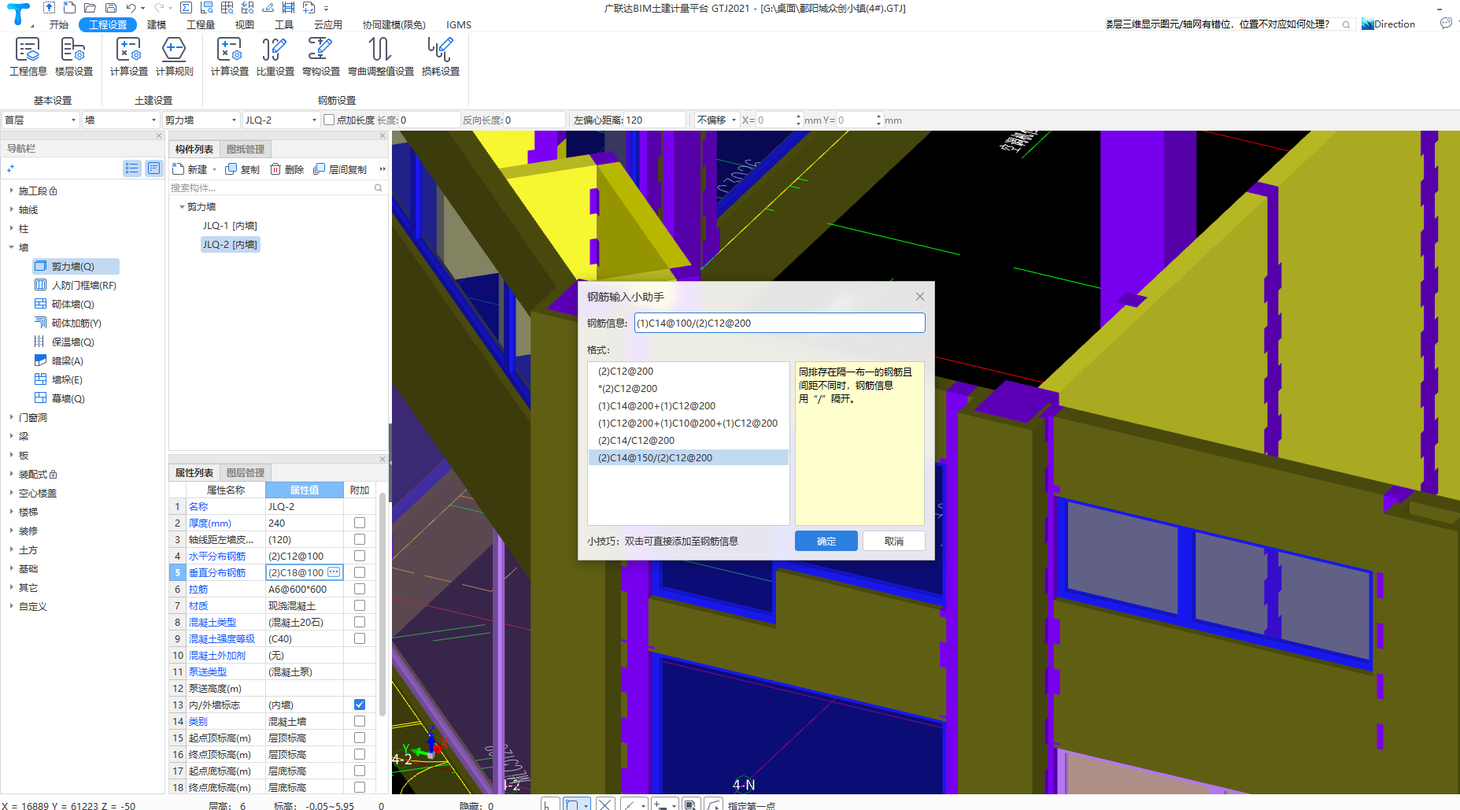Image resolution: width=1460 pixels, height=810 pixels.
Task: Open 楼层设置 floor settings
Action: click(x=73, y=57)
